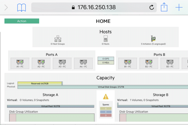Click the yellow warning triangle icon

pyautogui.click(x=106, y=97)
